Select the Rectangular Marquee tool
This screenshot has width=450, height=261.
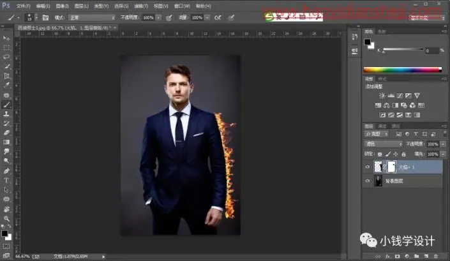point(6,48)
